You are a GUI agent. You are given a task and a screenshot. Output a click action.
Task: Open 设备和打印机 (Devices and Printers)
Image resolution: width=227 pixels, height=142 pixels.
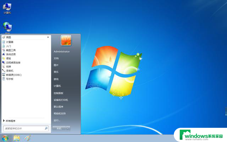tap(61, 100)
